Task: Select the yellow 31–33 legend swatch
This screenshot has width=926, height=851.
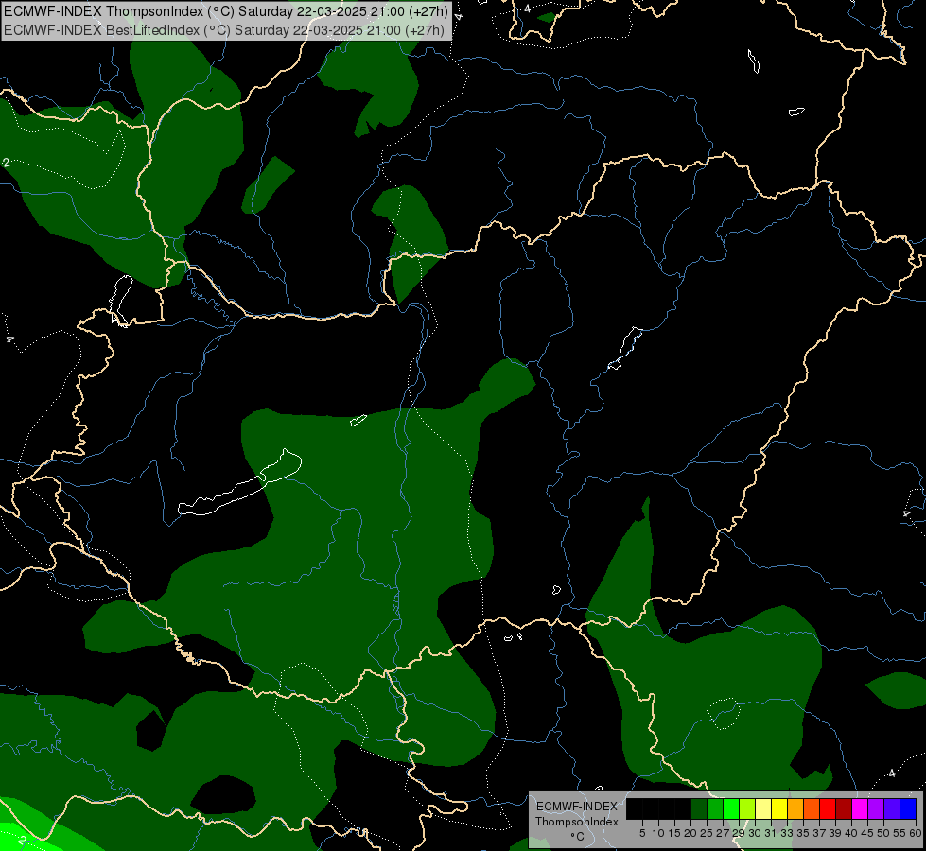Action: [779, 808]
